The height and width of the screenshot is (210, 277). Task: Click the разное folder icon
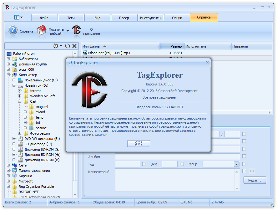(x=32, y=128)
